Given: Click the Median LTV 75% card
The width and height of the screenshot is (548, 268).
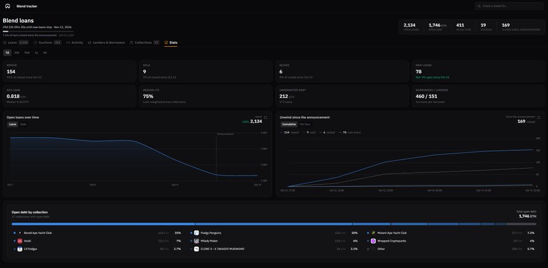Looking at the screenshot, I should point(206,96).
